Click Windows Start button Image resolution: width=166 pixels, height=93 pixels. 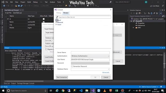click(x=3, y=91)
